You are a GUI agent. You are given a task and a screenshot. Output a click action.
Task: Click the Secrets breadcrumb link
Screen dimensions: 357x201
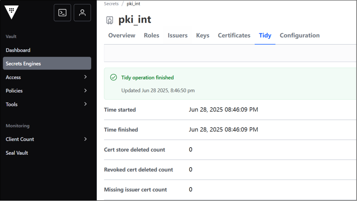[x=111, y=3]
